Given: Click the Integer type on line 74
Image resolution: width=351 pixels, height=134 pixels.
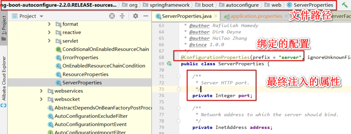Looking at the screenshot, I should (x=225, y=96).
